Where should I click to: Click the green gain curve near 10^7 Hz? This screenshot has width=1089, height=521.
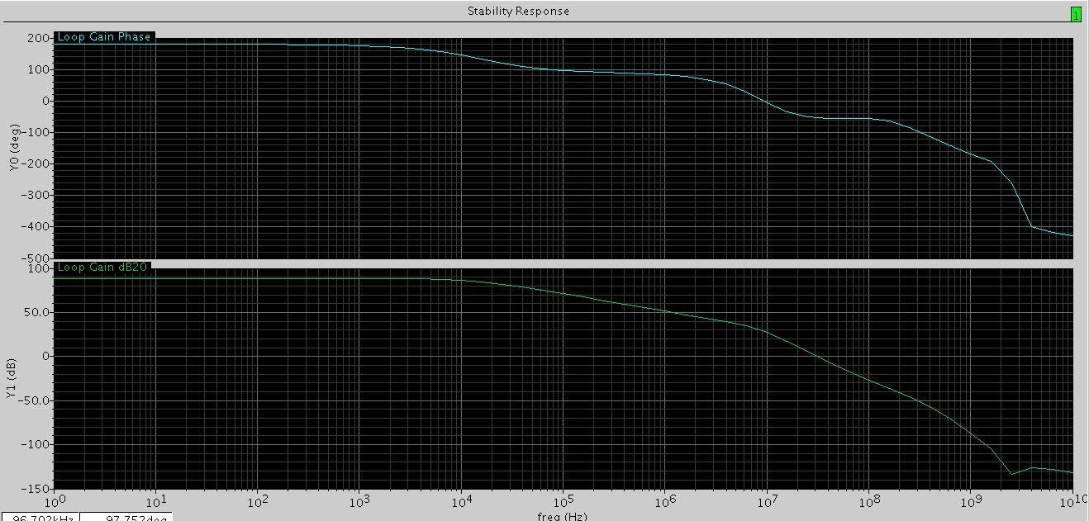(x=767, y=332)
